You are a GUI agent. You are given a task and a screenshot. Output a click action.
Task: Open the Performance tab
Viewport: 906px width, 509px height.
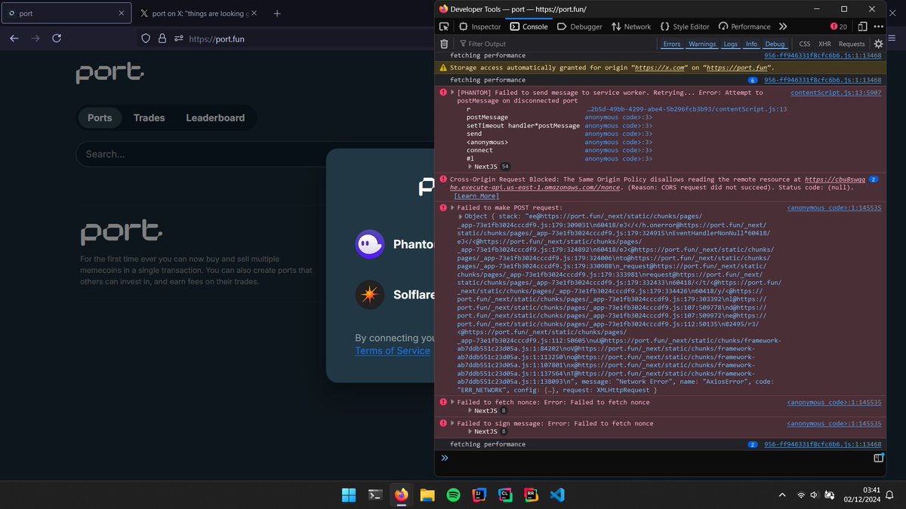point(744,26)
